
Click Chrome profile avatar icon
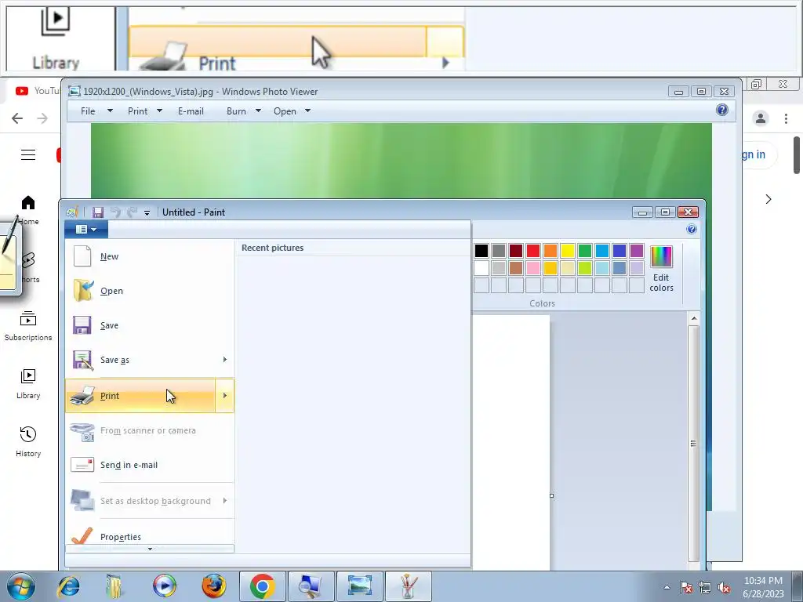761,119
